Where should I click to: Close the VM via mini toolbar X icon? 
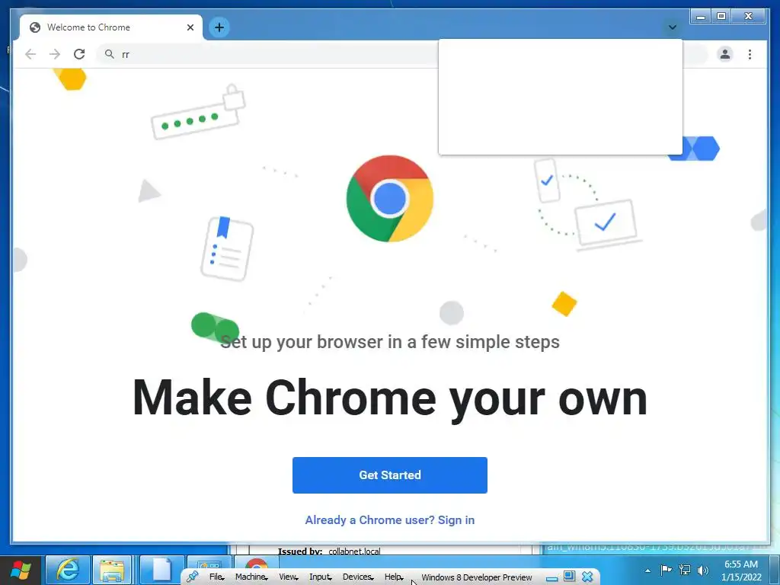(x=587, y=577)
